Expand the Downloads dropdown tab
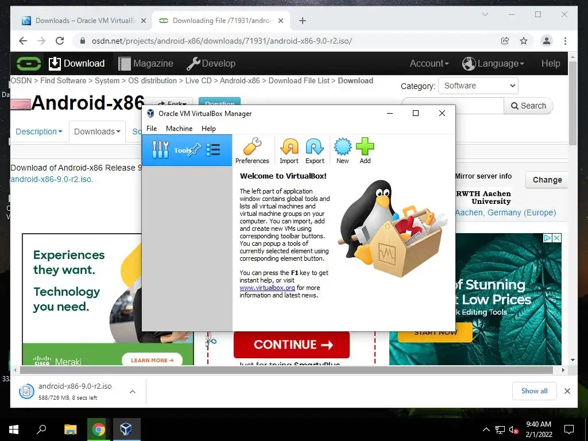 pyautogui.click(x=97, y=131)
